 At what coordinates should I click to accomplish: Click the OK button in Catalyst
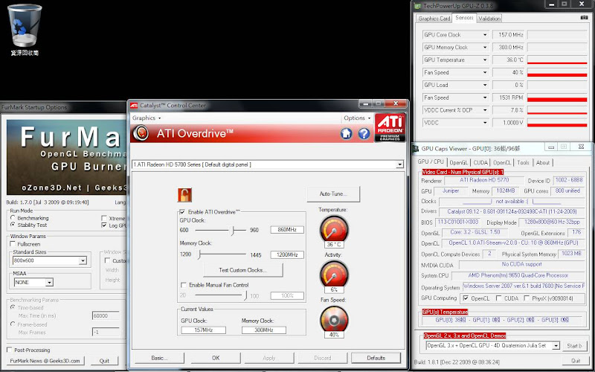216,358
